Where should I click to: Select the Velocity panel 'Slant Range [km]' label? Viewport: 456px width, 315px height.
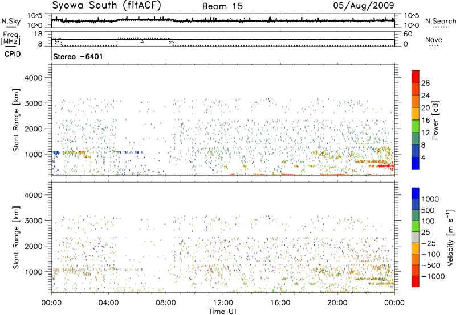coord(16,238)
